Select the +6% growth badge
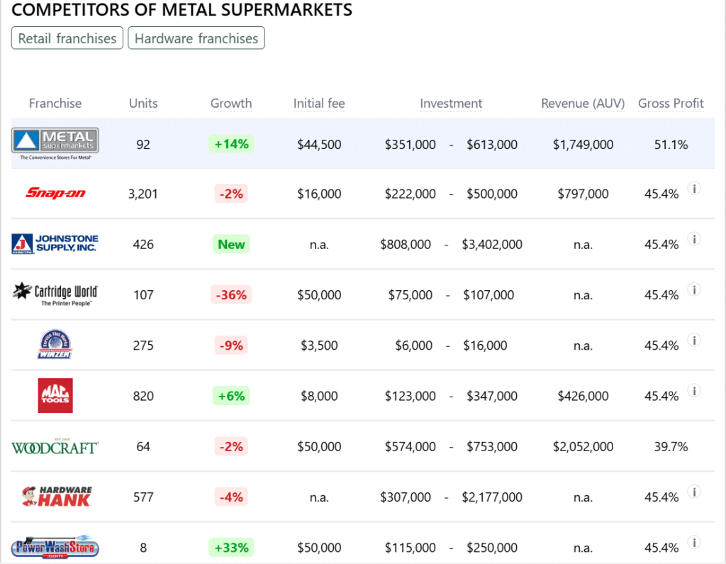This screenshot has width=726, height=564. pos(231,396)
